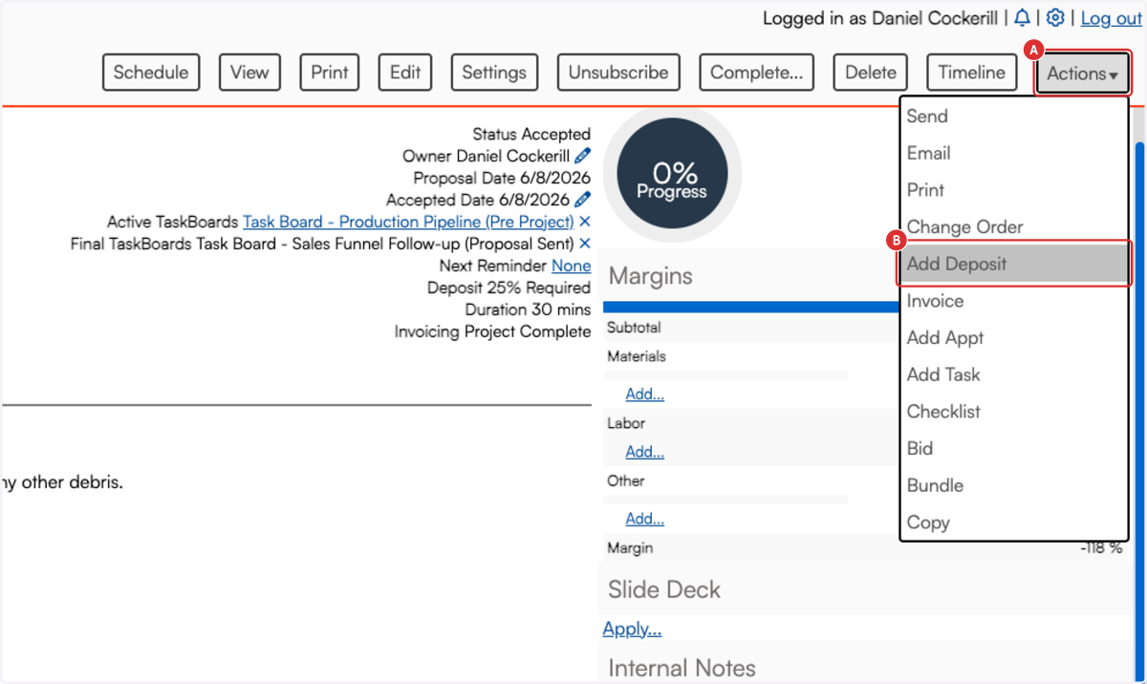Image resolution: width=1147 pixels, height=684 pixels.
Task: Click the -118 % margin value
Action: point(1101,548)
